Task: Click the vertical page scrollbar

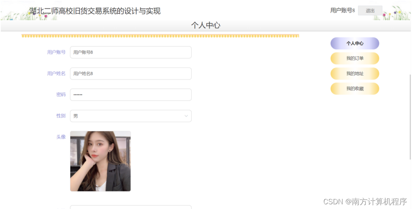Action: tap(409, 117)
